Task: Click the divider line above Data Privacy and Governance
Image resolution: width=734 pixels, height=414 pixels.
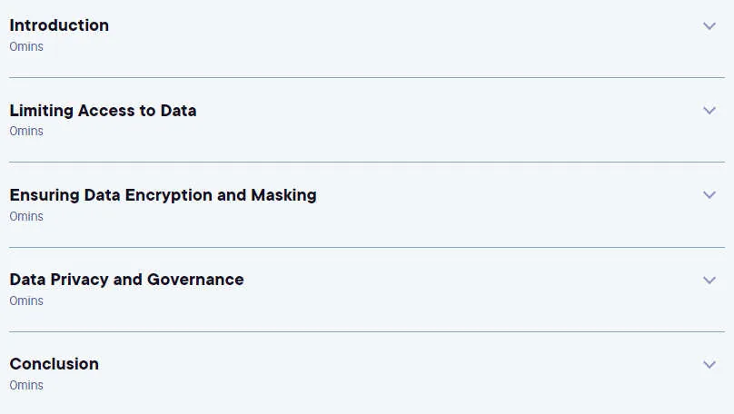Action: point(367,248)
